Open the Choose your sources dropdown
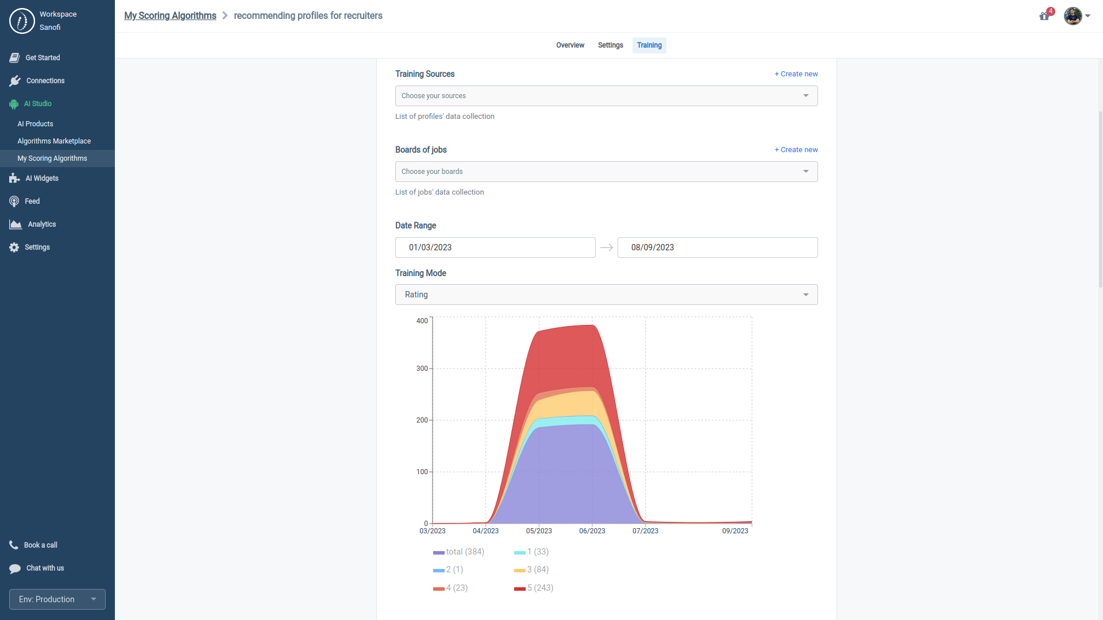Viewport: 1103px width, 620px height. tap(606, 96)
